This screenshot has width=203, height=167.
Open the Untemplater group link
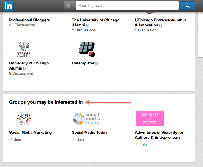tap(83, 63)
